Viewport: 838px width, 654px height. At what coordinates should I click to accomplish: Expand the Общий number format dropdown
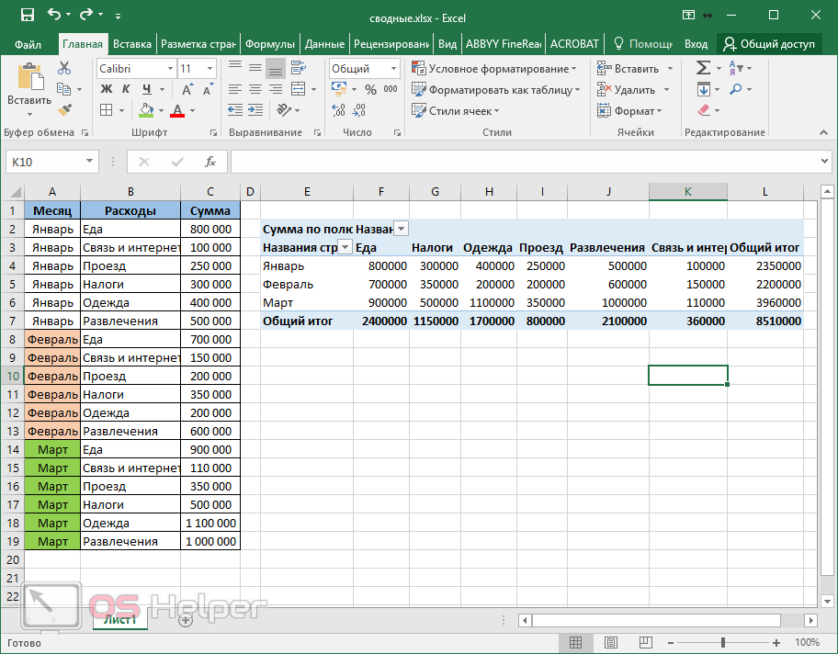393,69
